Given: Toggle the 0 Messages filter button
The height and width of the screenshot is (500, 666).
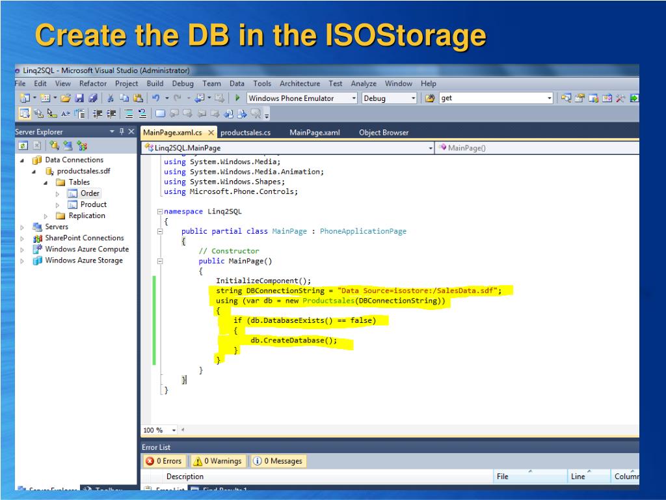Looking at the screenshot, I should [278, 461].
